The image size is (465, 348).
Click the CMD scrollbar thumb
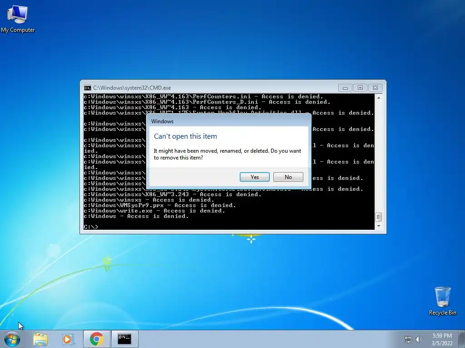(378, 217)
